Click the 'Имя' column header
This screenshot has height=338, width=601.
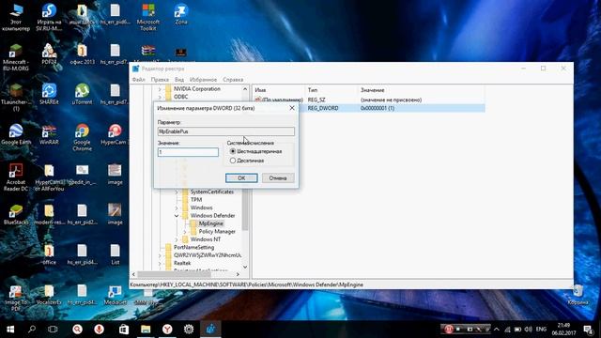click(279, 90)
